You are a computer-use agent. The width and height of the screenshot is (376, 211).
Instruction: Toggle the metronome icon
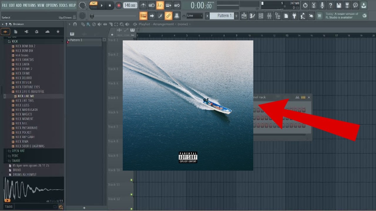click(x=143, y=5)
